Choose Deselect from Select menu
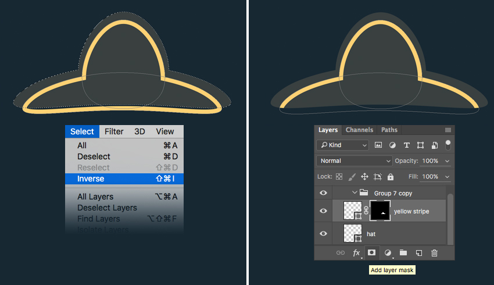494x285 pixels. (124, 156)
